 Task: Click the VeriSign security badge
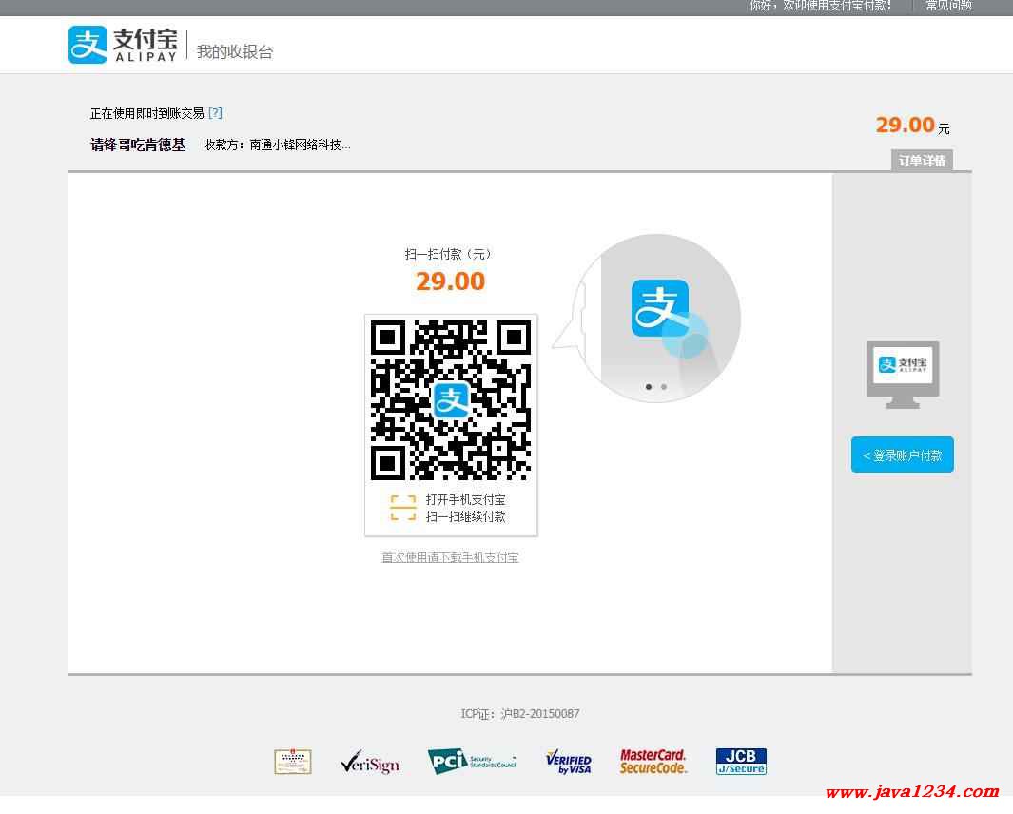pos(370,763)
